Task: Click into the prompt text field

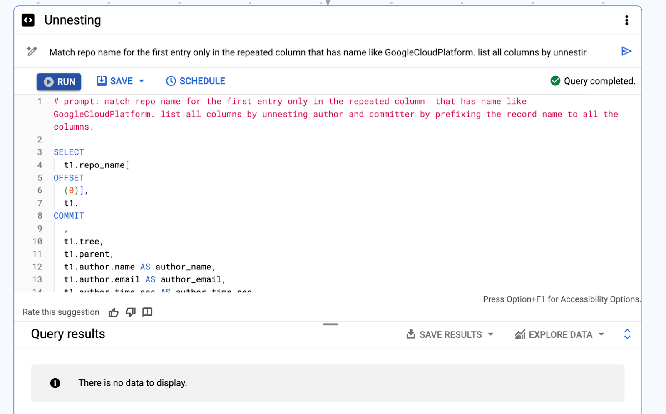Action: [x=318, y=52]
